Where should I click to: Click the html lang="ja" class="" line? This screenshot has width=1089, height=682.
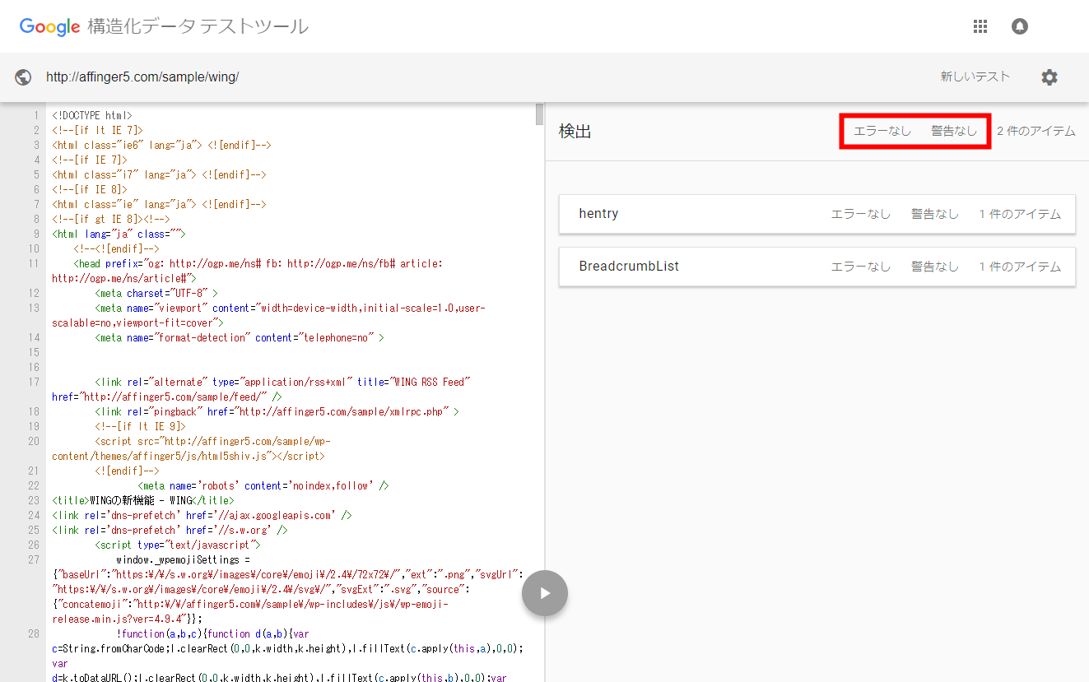coord(119,234)
